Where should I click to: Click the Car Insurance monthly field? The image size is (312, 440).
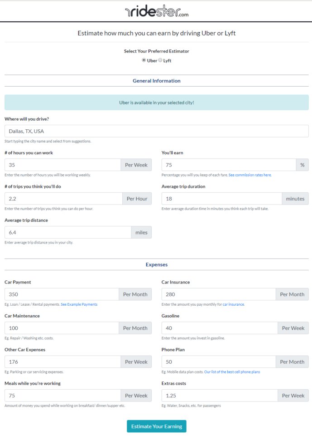[219, 294]
